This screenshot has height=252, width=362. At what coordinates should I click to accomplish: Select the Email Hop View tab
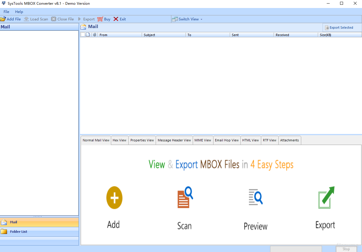click(227, 140)
